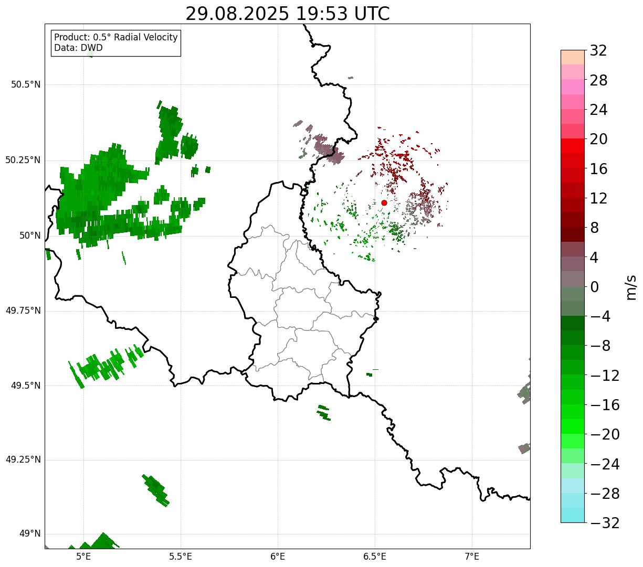Click the Product: 0.5° Radial Velocity label
This screenshot has height=567, width=643.
pyautogui.click(x=116, y=38)
